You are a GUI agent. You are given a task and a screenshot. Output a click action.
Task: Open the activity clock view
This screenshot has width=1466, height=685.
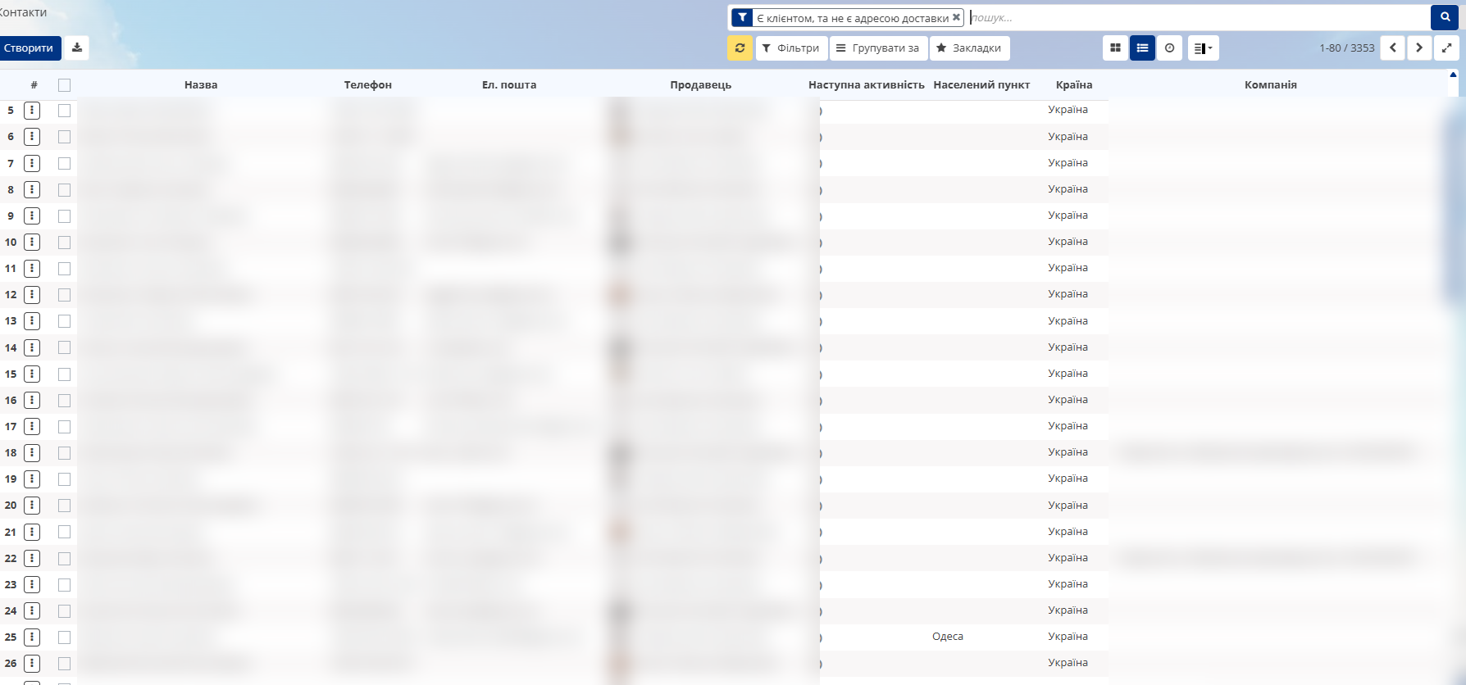[1169, 48]
